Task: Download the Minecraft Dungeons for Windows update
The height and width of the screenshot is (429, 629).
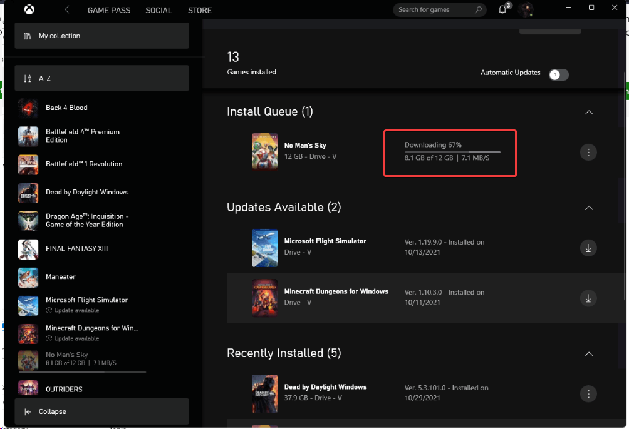Action: pos(588,298)
